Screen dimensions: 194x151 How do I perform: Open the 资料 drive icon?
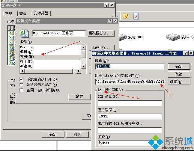click(173, 37)
